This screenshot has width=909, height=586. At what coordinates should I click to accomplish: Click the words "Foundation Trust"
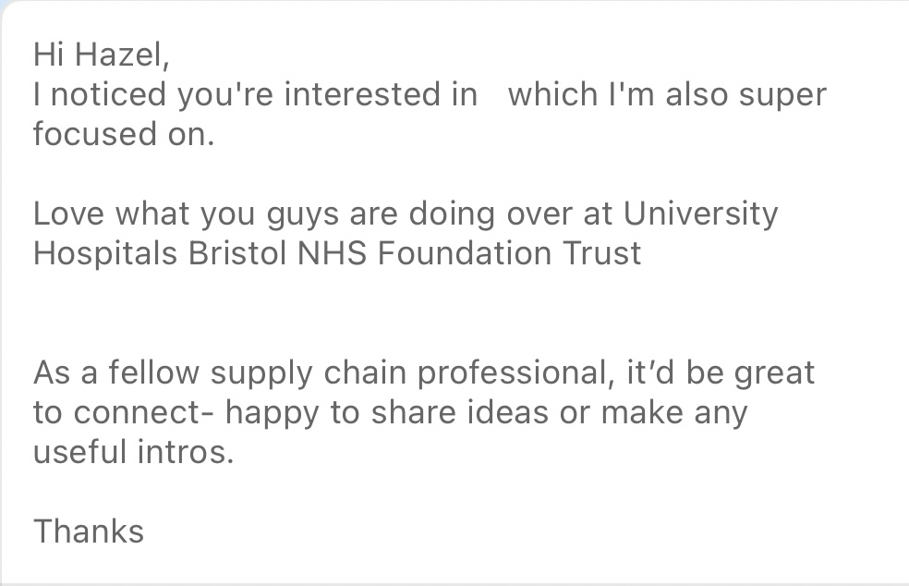coord(511,253)
